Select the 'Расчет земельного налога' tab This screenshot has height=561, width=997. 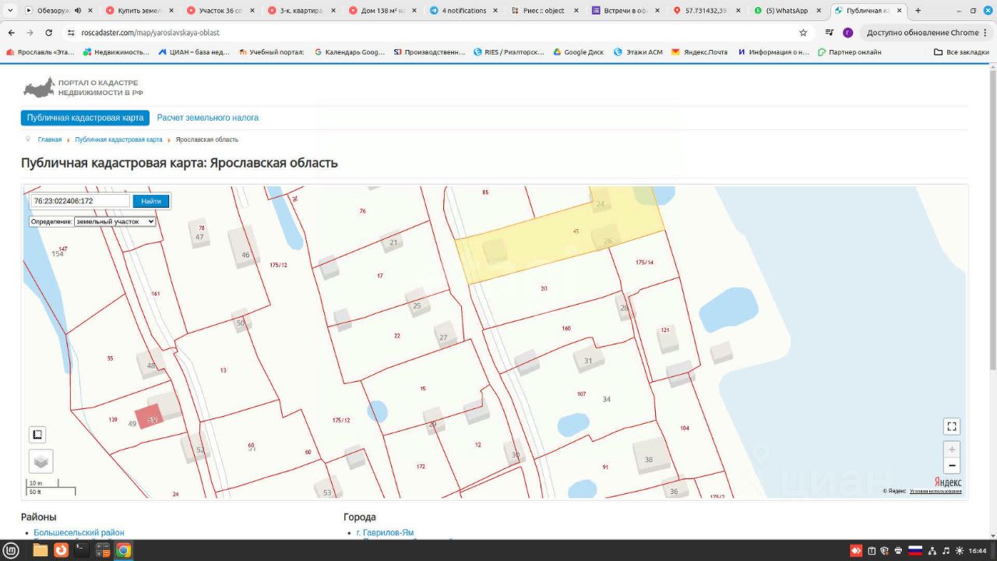207,118
